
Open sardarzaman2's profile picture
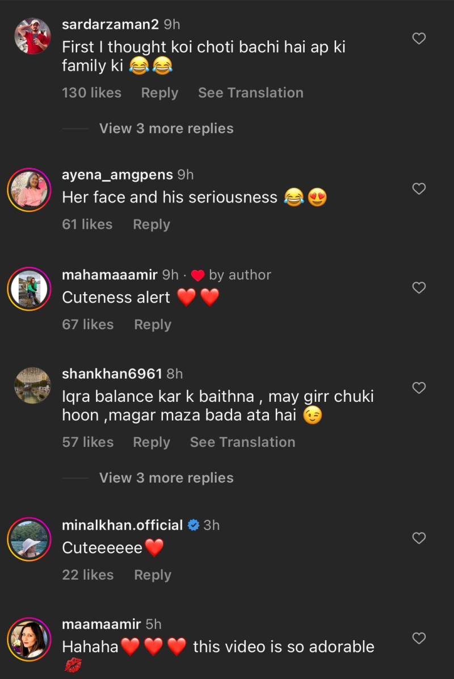point(32,36)
